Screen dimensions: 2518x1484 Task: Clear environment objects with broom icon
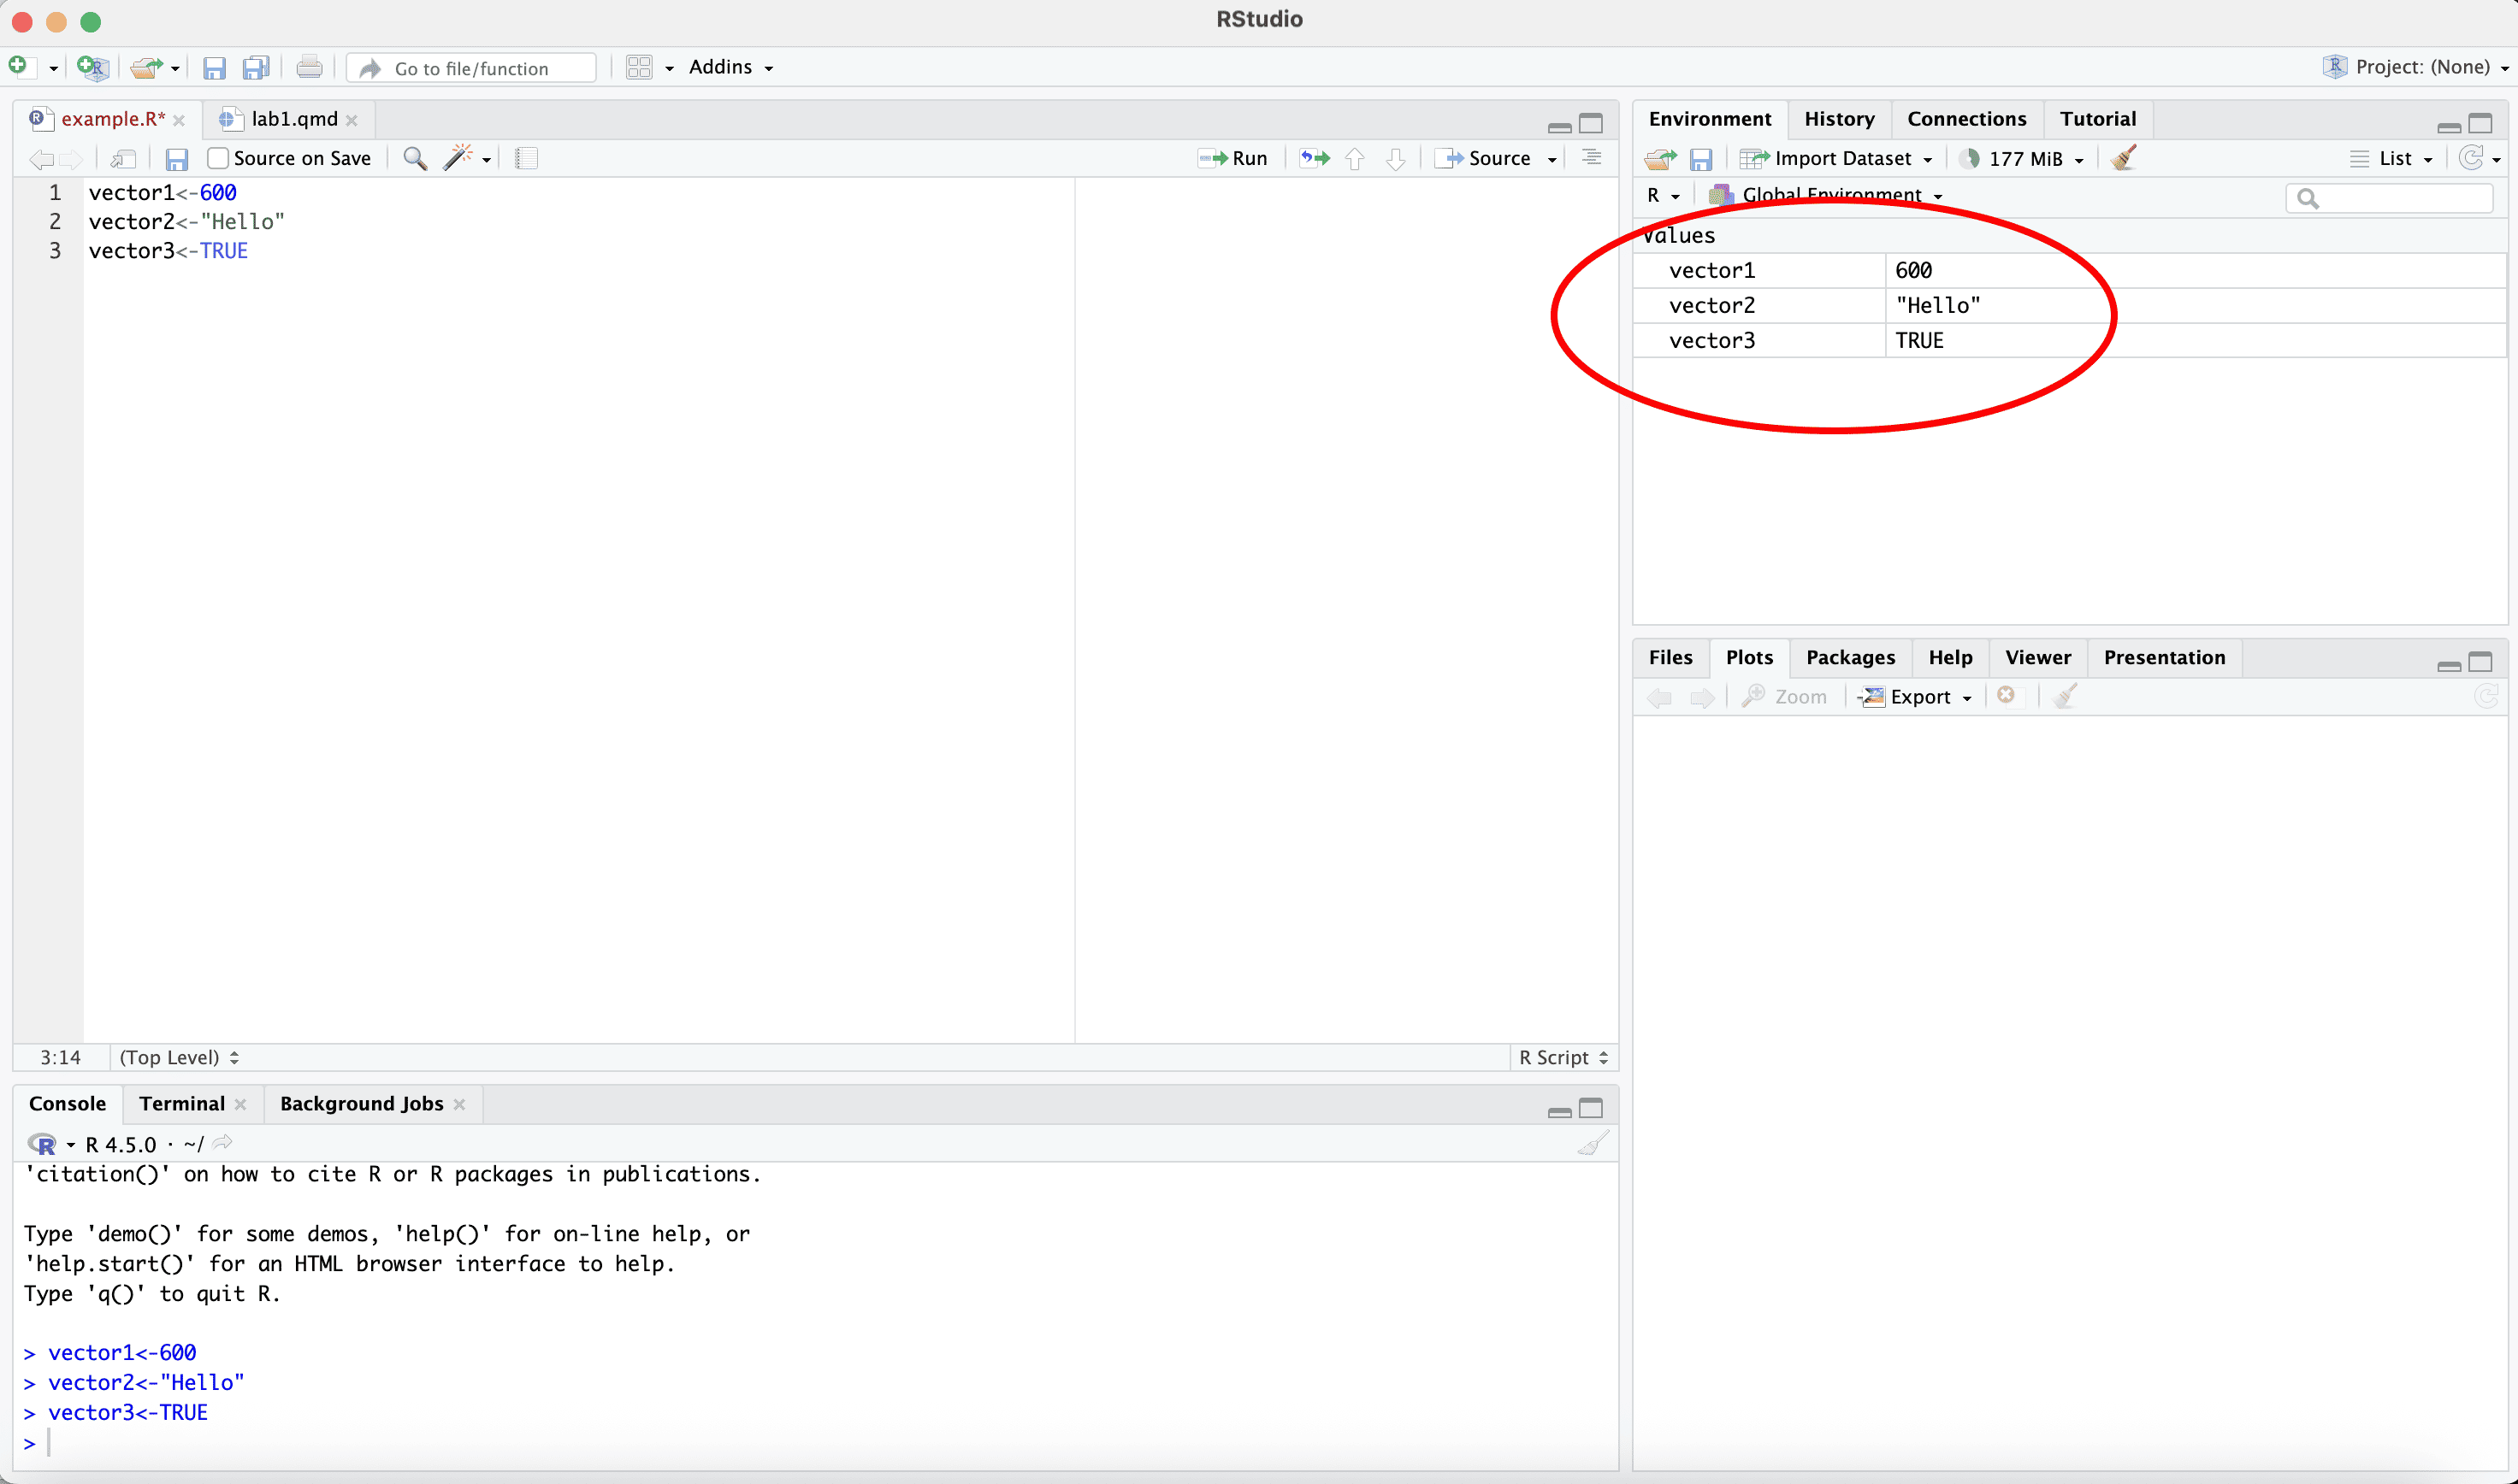click(2124, 158)
